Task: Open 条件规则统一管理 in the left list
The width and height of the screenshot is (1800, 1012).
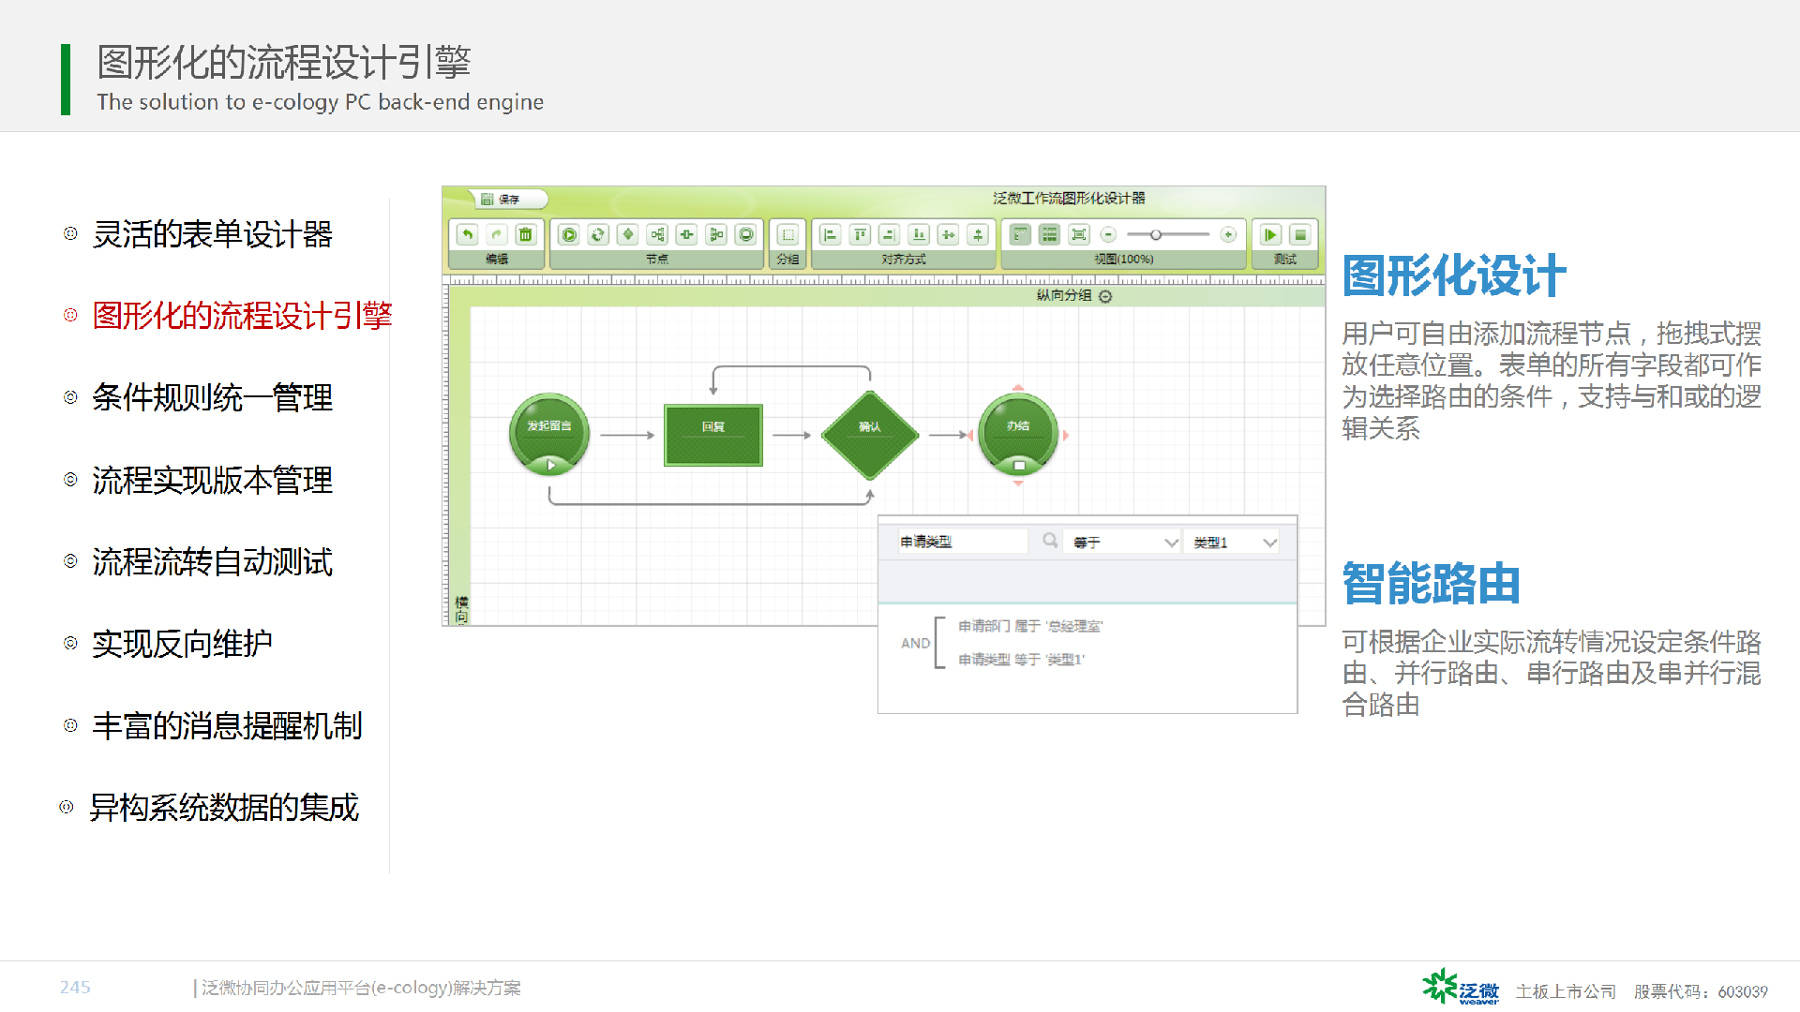Action: click(x=212, y=398)
